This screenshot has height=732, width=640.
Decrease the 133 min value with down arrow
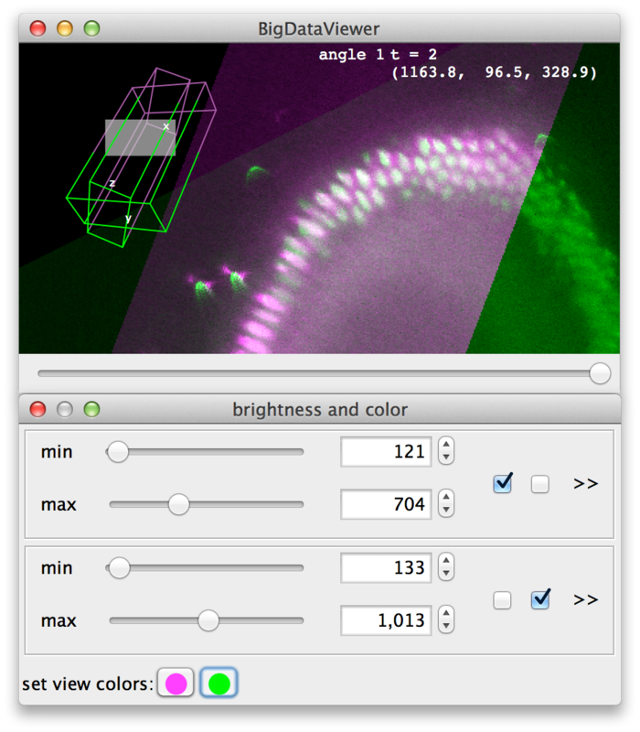click(446, 575)
